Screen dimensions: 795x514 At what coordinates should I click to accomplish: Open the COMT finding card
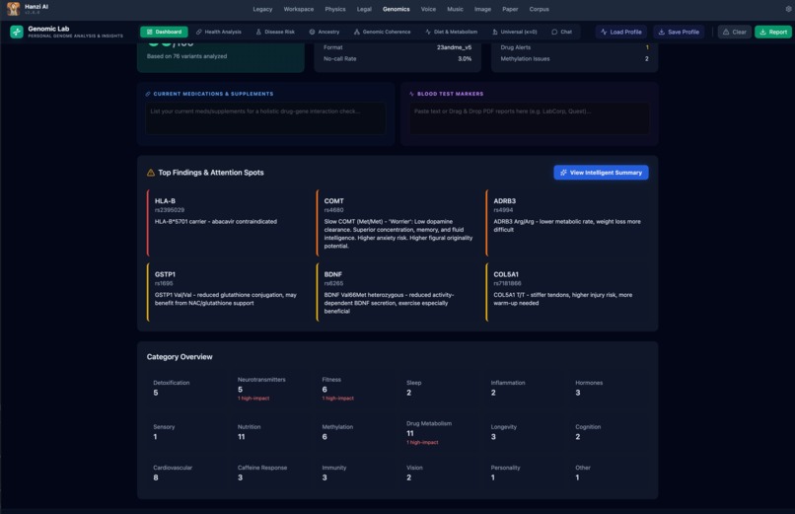(x=396, y=223)
